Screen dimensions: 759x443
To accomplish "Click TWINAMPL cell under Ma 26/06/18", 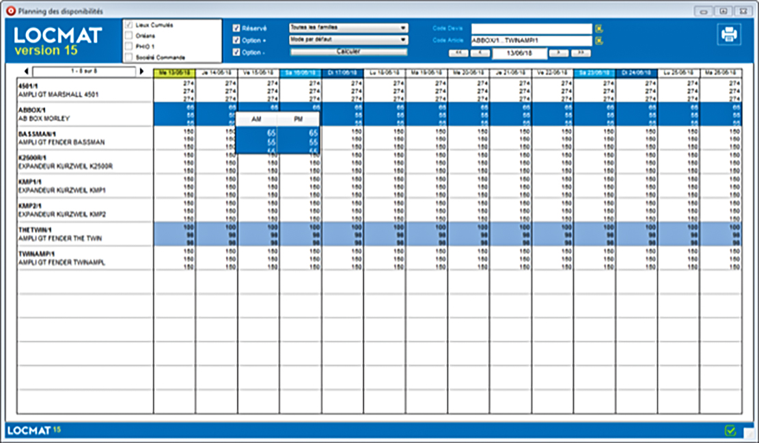I will click(x=721, y=258).
